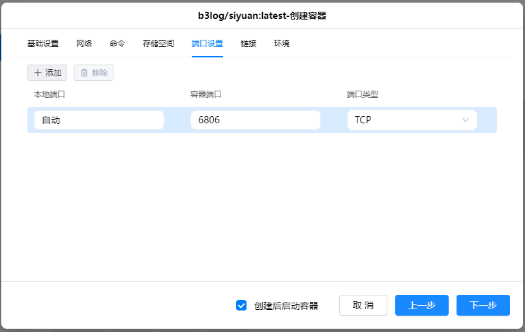Click the 本地端口 column header

tap(50, 94)
